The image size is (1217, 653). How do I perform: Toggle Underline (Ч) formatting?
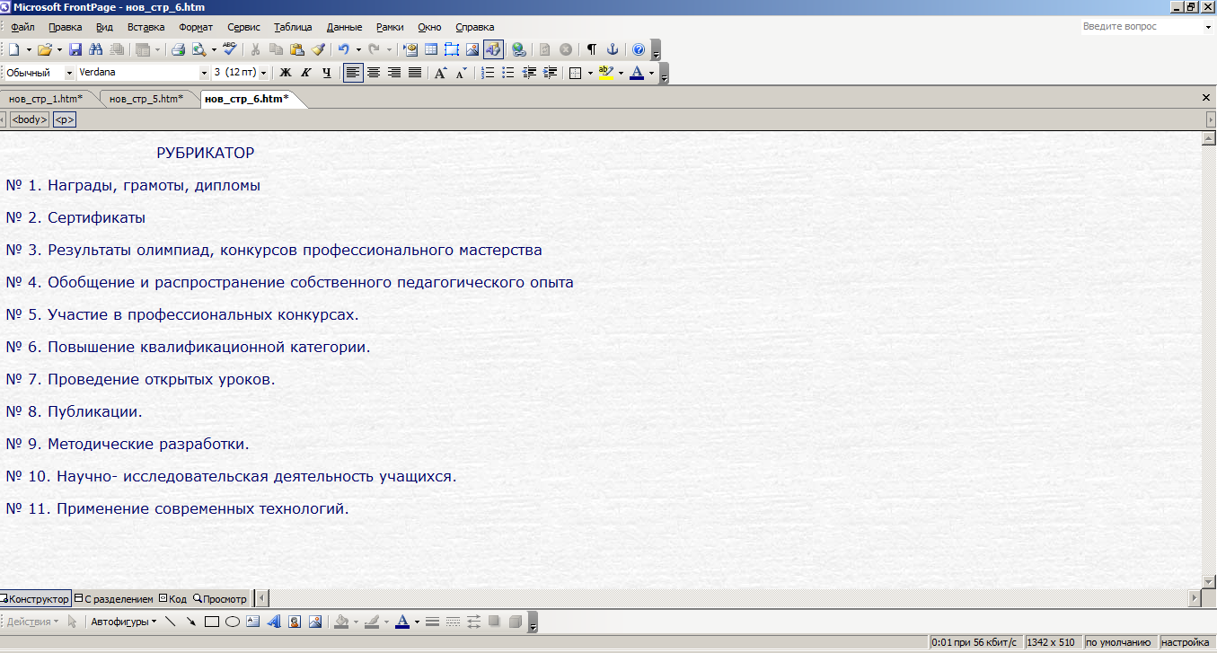tap(327, 73)
